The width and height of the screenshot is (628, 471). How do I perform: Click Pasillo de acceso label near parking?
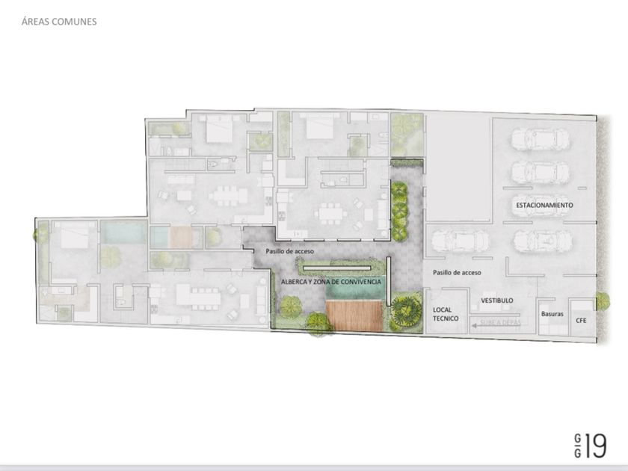(457, 272)
